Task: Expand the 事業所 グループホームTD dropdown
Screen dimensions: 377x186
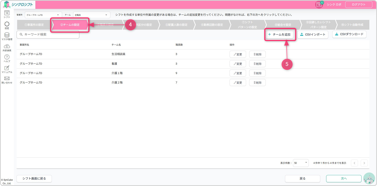Action: pos(43,15)
